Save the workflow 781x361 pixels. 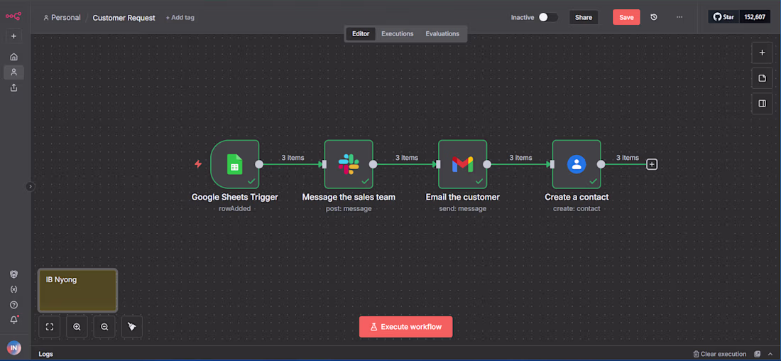coord(626,18)
